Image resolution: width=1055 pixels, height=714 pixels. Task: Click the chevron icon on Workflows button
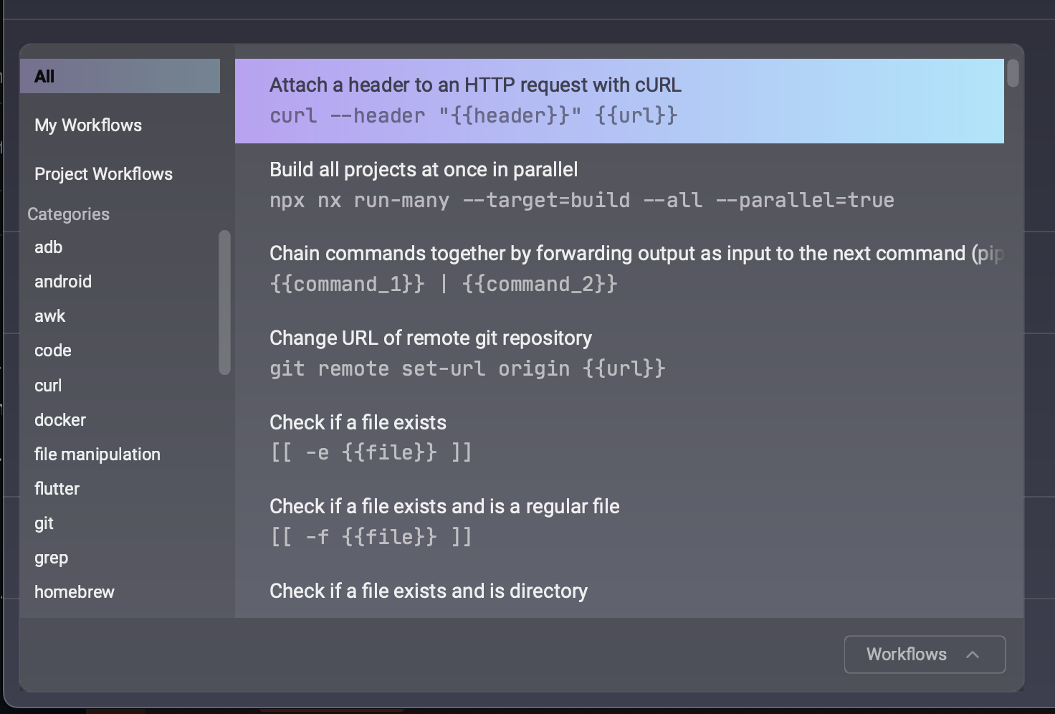(973, 654)
